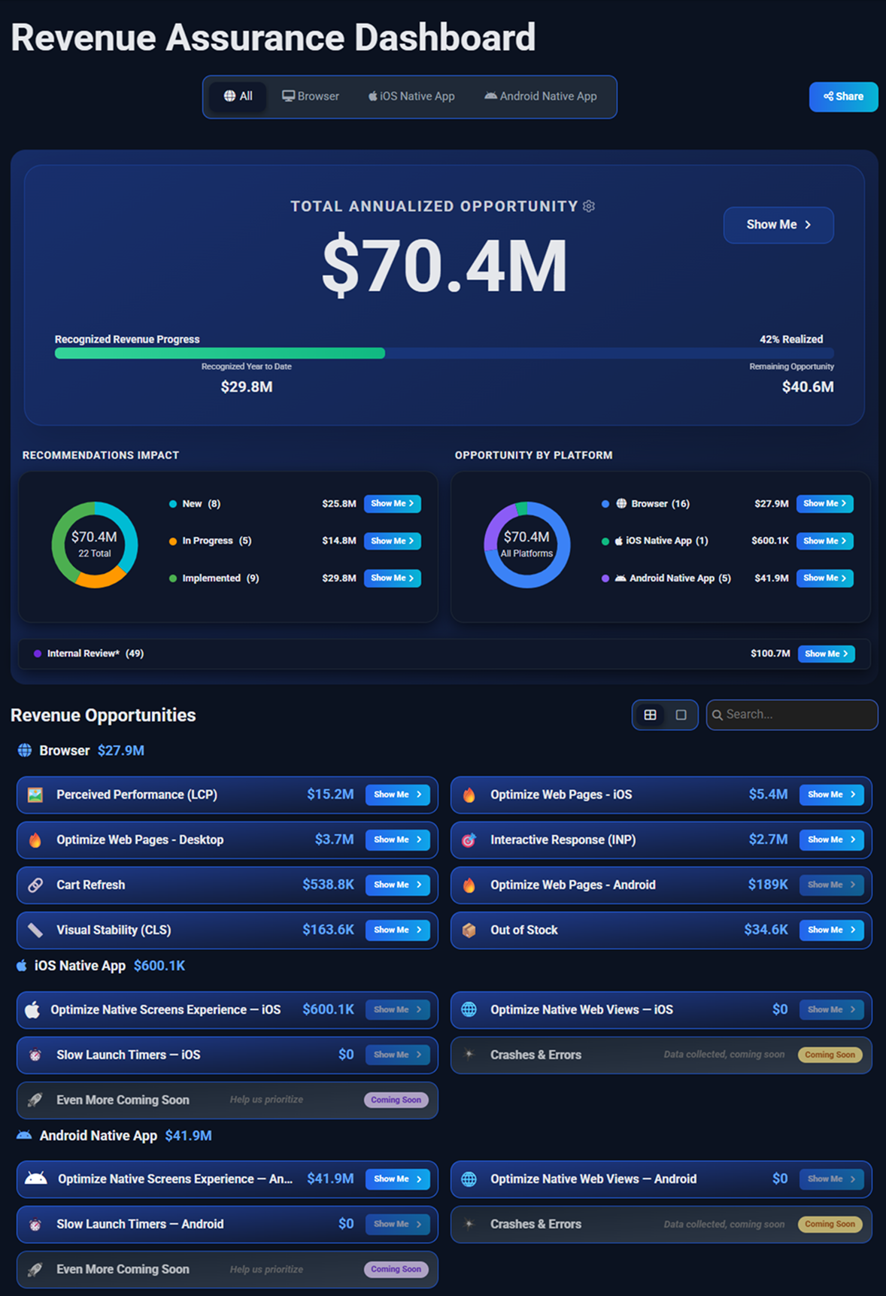Open Show Me on Optimize Native Screens Experience — An...
Viewport: 886px width, 1296px height.
tap(398, 1179)
